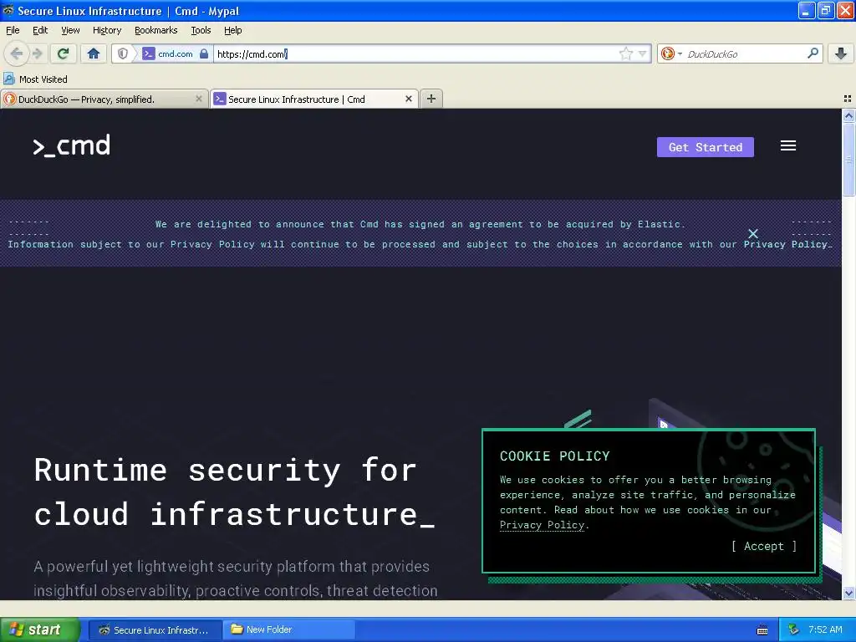
Task: Click the Runtime security headline text
Action: 235,492
